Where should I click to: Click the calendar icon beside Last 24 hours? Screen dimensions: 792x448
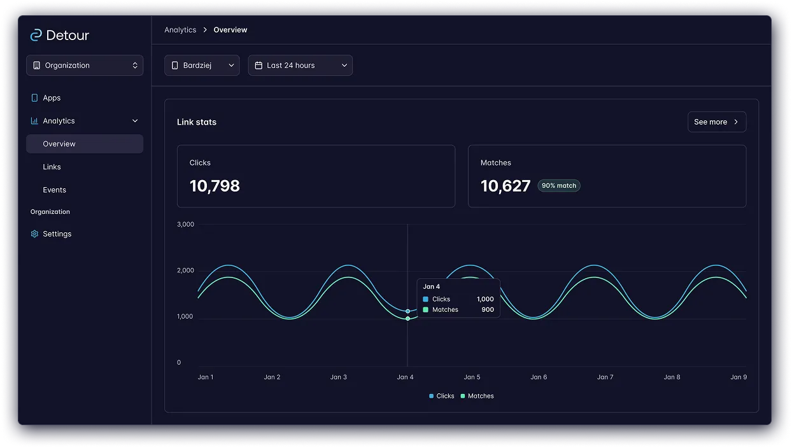point(258,66)
